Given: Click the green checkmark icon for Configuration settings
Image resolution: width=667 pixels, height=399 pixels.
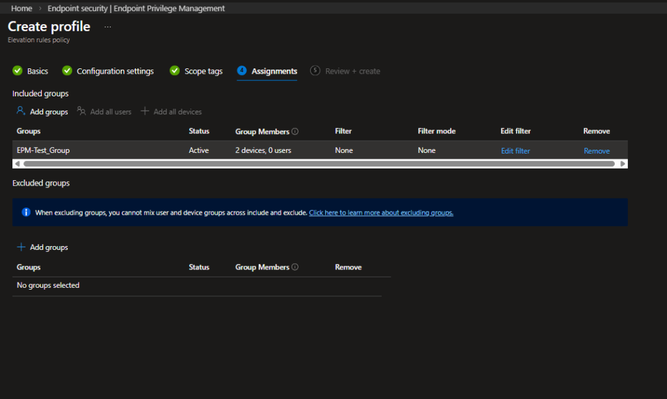Looking at the screenshot, I should point(67,70).
